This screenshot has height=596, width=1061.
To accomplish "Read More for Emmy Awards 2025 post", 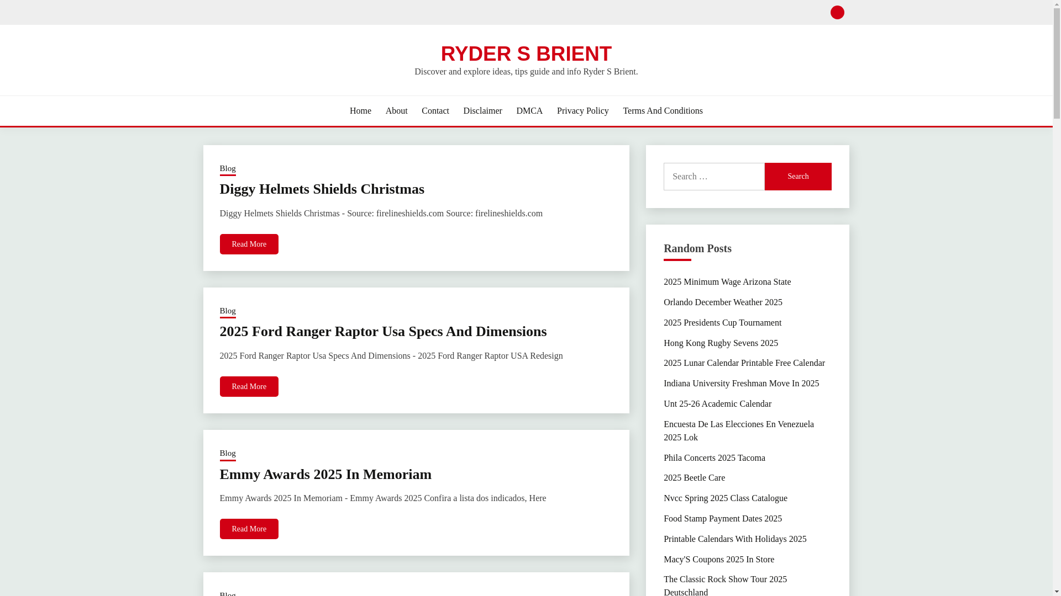I will (x=249, y=529).
